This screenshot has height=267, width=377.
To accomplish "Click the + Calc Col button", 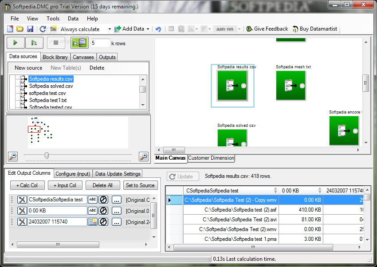I will coord(27,185).
